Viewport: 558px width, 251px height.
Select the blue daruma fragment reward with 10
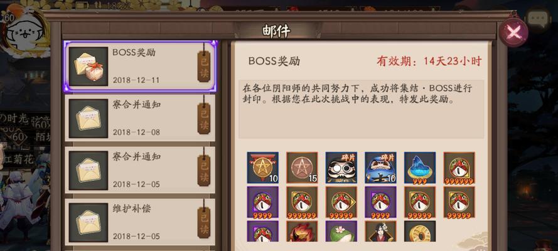(x=380, y=168)
